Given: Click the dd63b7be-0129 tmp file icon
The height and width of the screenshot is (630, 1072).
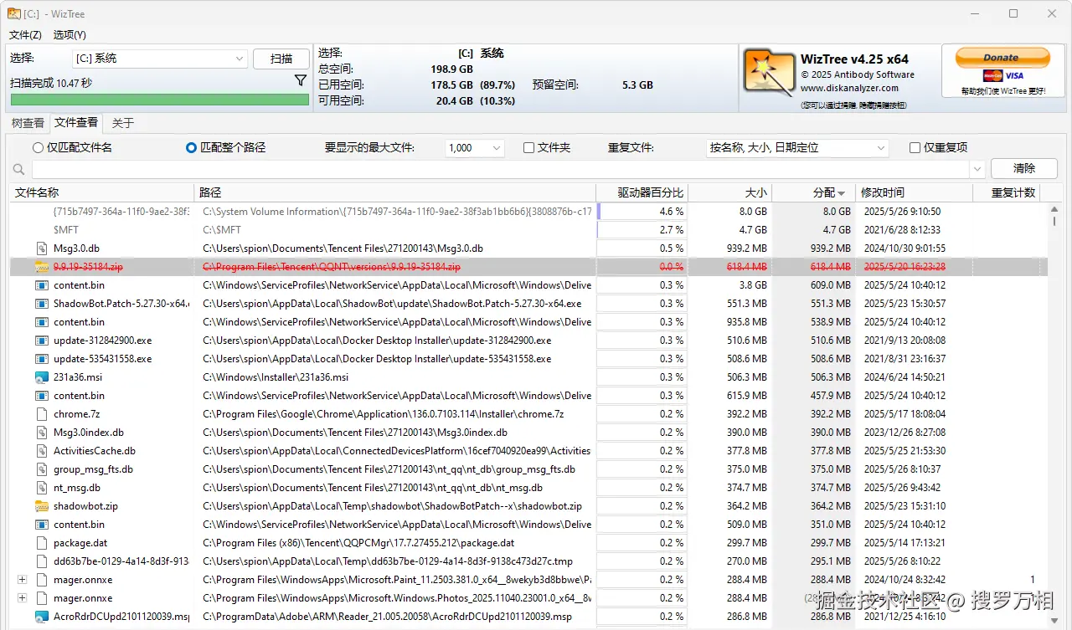Looking at the screenshot, I should (42, 561).
